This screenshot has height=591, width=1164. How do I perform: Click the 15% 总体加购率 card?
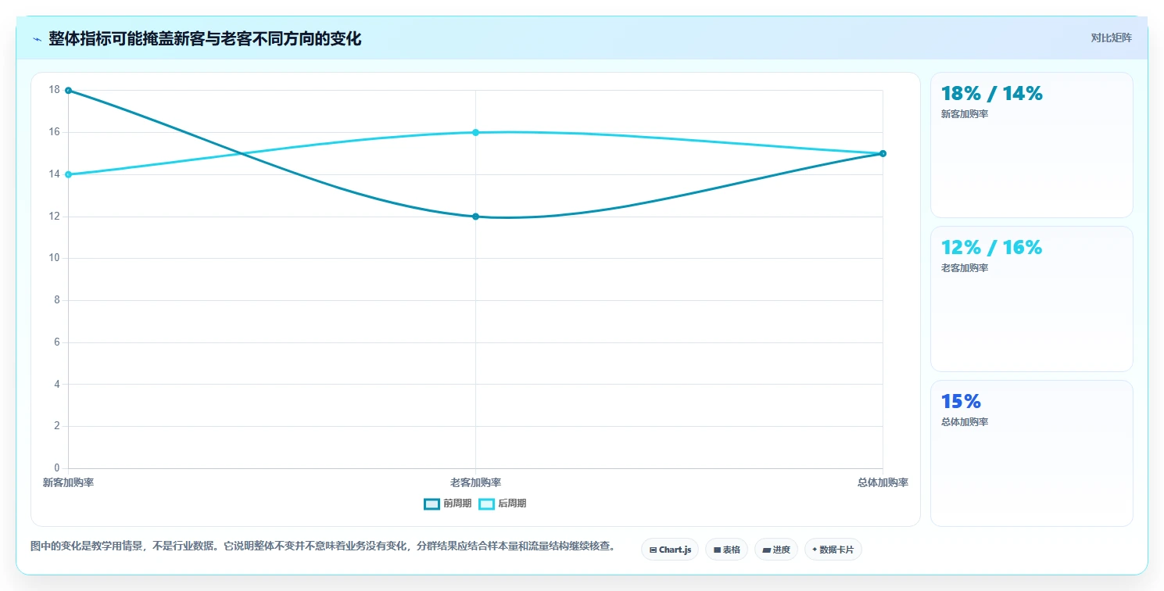click(1031, 453)
